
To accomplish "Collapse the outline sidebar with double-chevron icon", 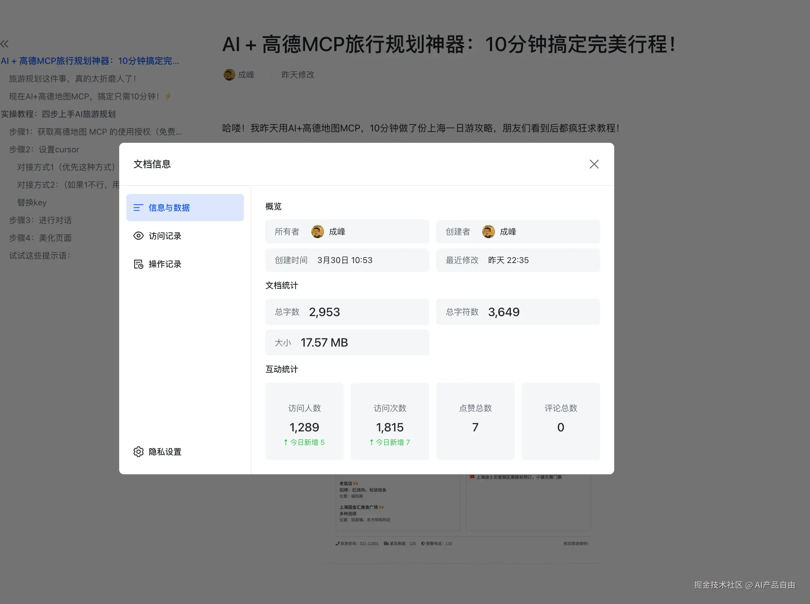I will tap(4, 44).
